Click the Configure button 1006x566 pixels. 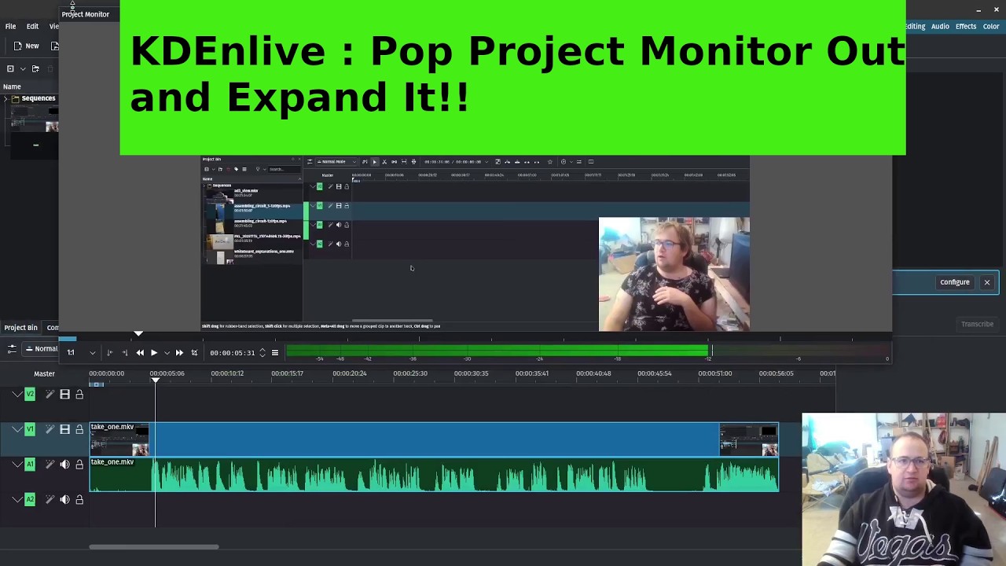(x=955, y=282)
